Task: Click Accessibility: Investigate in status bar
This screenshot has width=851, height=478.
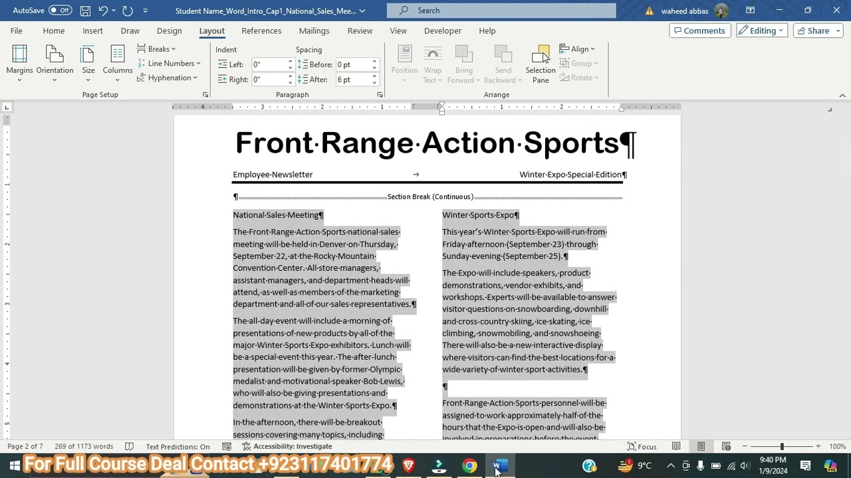Action: click(x=287, y=447)
